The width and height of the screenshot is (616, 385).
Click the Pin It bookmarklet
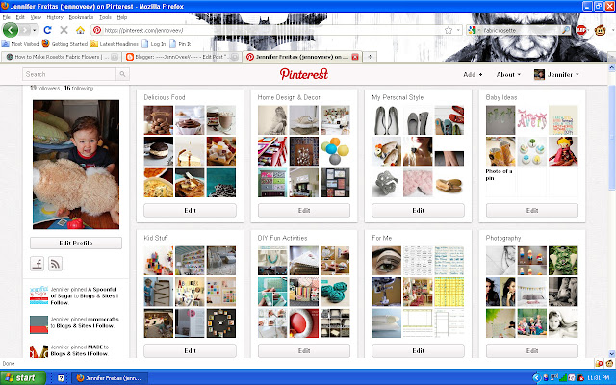click(x=180, y=44)
